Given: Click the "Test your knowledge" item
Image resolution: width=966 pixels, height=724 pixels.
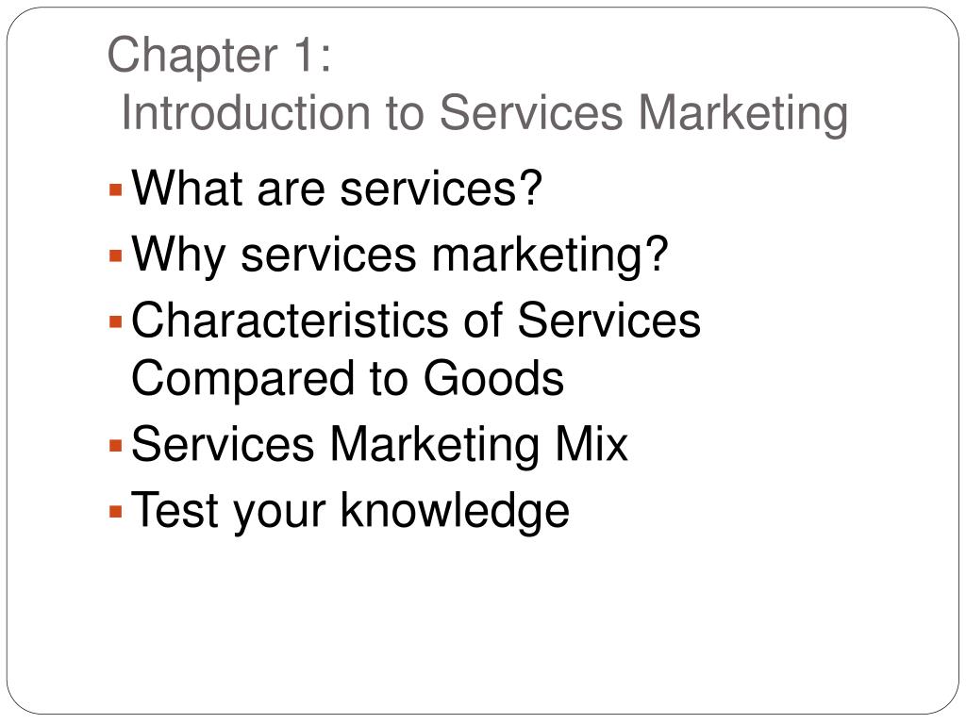Looking at the screenshot, I should point(351,511).
